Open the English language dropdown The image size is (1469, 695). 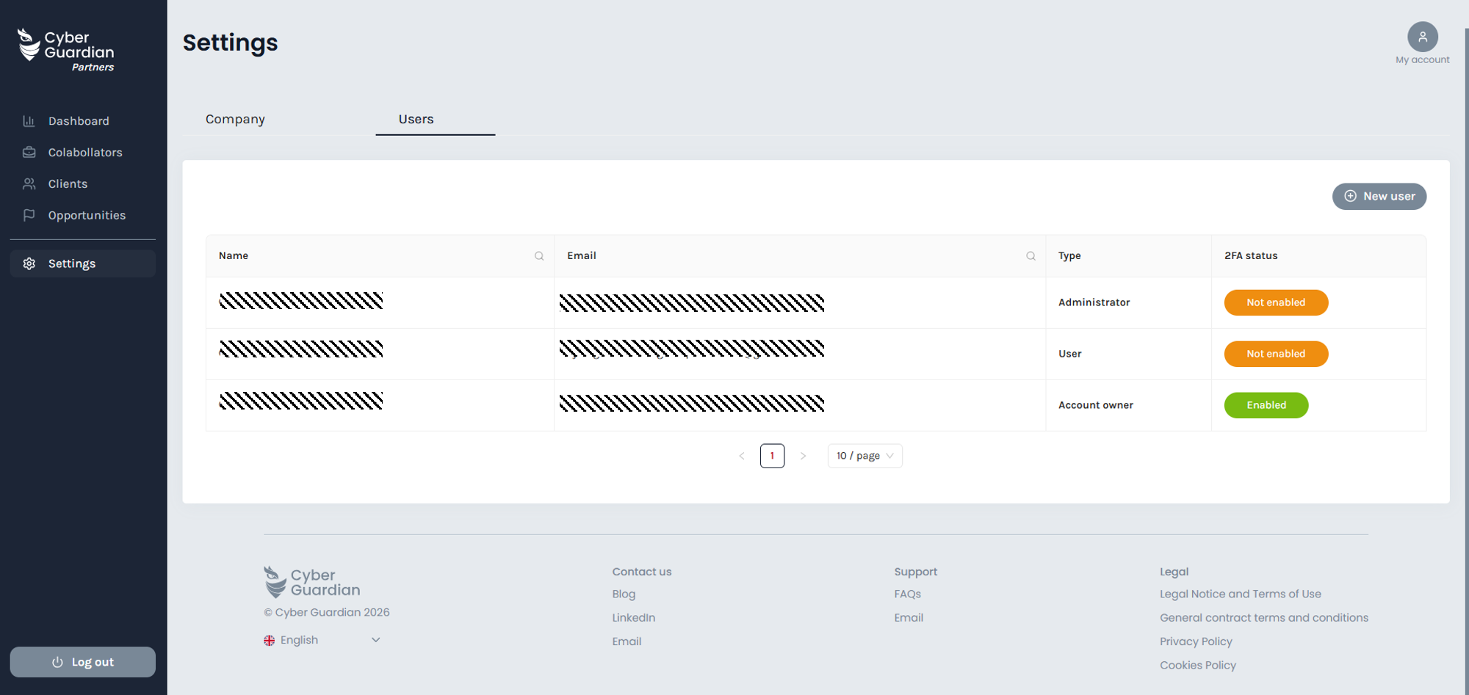click(x=322, y=640)
